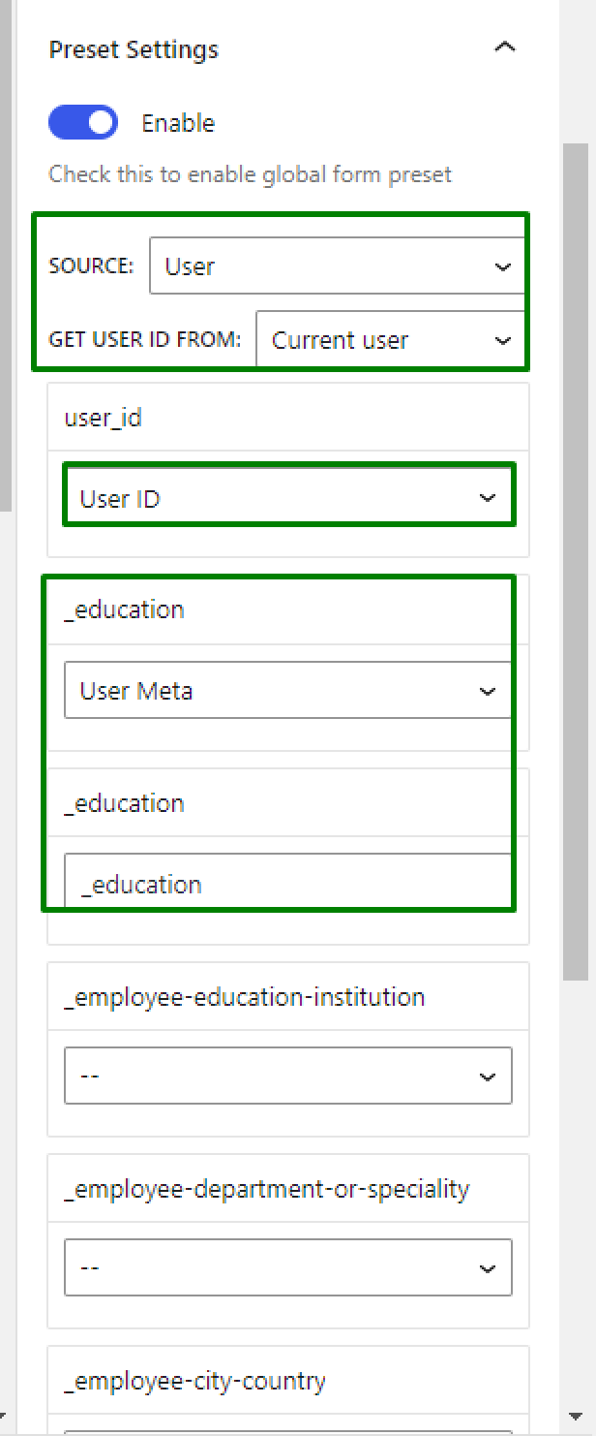Click the chevron arrow in SOURCE select
The height and width of the screenshot is (1436, 596).
click(503, 266)
